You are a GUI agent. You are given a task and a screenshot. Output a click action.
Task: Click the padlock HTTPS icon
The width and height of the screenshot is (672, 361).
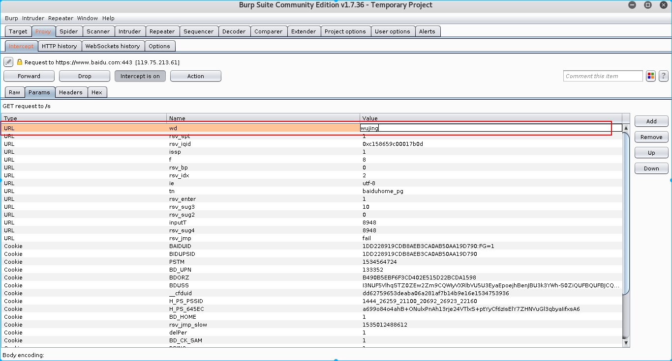[20, 62]
